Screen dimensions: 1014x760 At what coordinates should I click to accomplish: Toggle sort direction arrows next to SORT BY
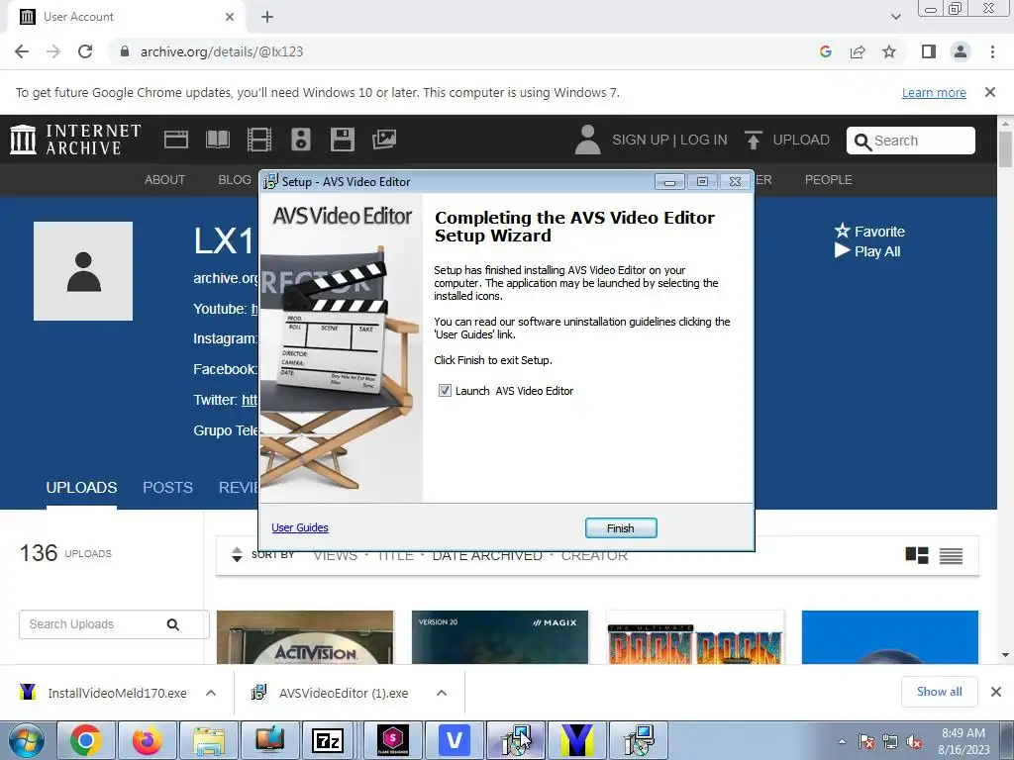click(237, 554)
